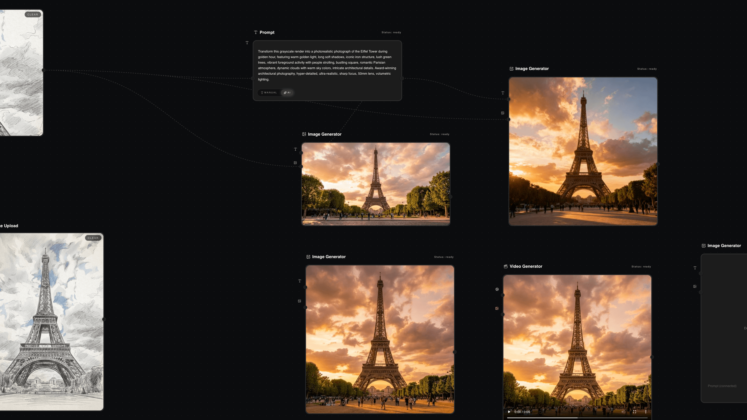The image size is (747, 420).
Task: Seek on the video progress bar
Action: click(x=577, y=418)
